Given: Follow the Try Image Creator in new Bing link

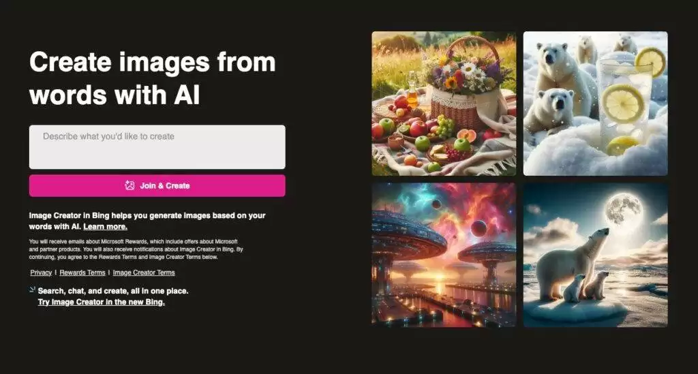Looking at the screenshot, I should 101,302.
